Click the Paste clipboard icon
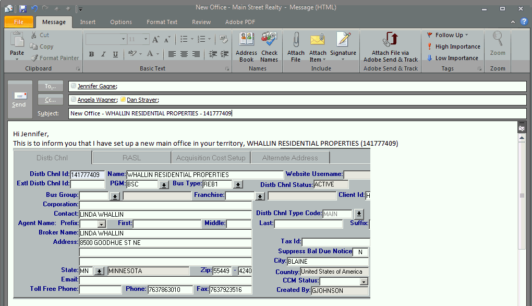This screenshot has height=306, width=532. [x=17, y=41]
